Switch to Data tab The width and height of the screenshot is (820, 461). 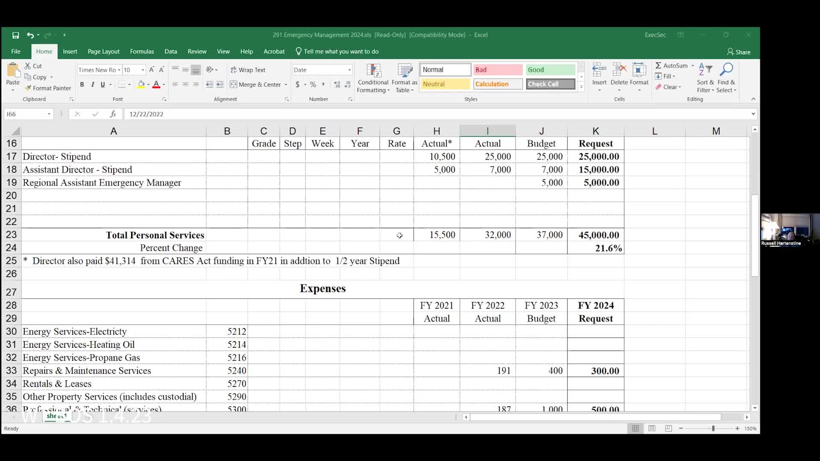click(171, 52)
